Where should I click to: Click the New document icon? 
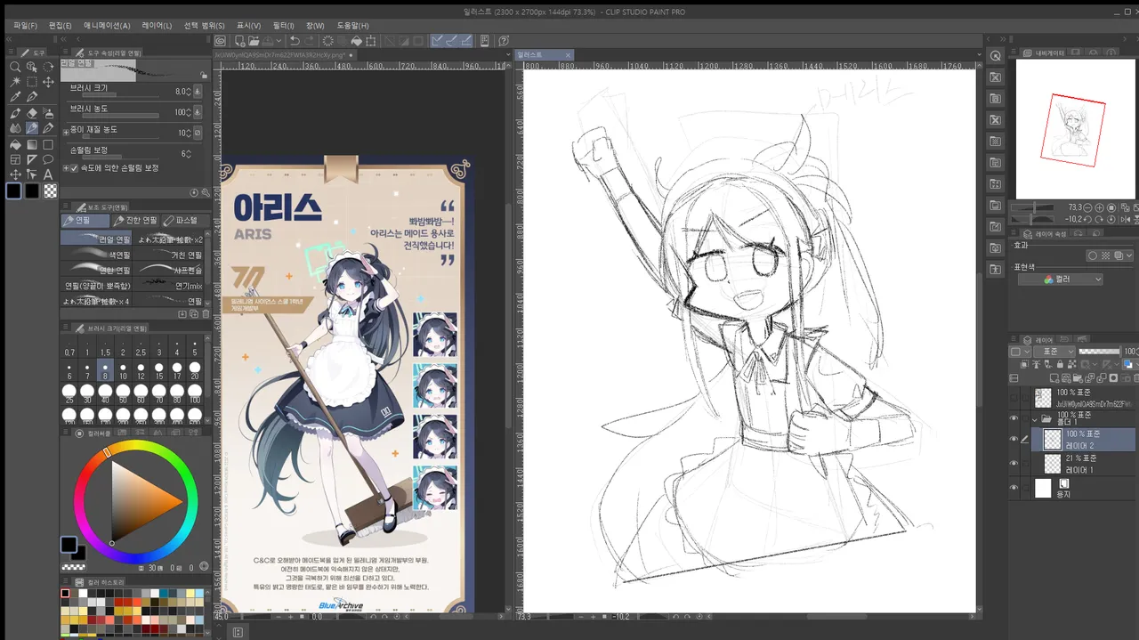click(x=239, y=41)
